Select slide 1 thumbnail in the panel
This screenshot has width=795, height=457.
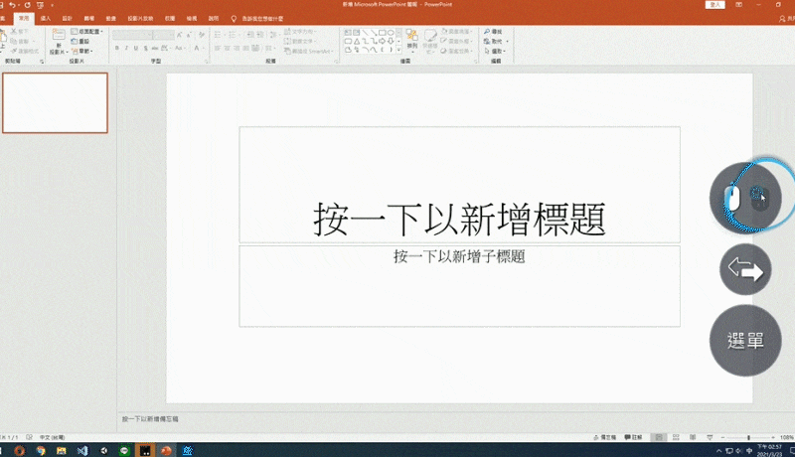[x=55, y=103]
